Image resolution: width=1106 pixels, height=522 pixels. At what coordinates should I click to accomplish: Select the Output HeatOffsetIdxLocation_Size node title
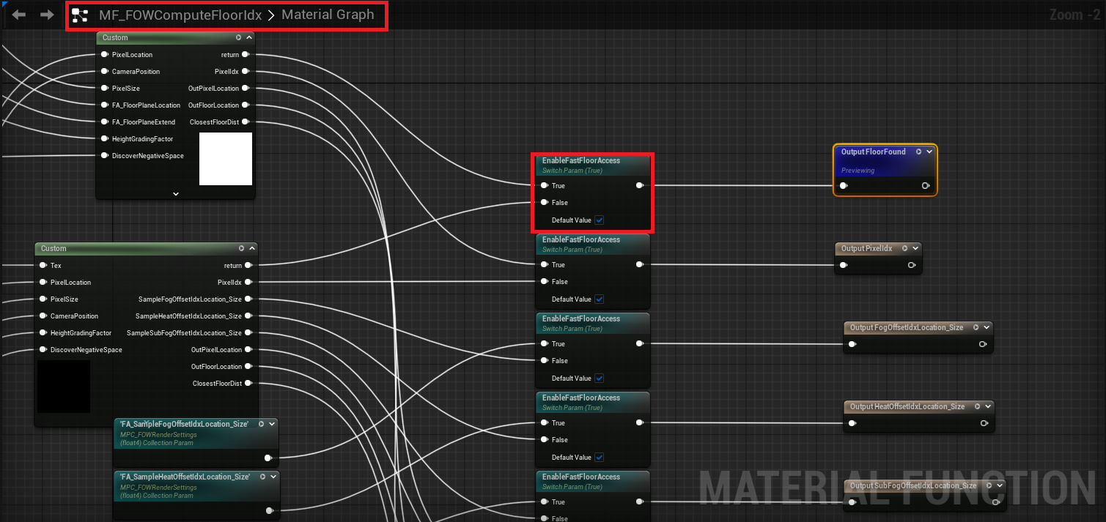(x=907, y=407)
